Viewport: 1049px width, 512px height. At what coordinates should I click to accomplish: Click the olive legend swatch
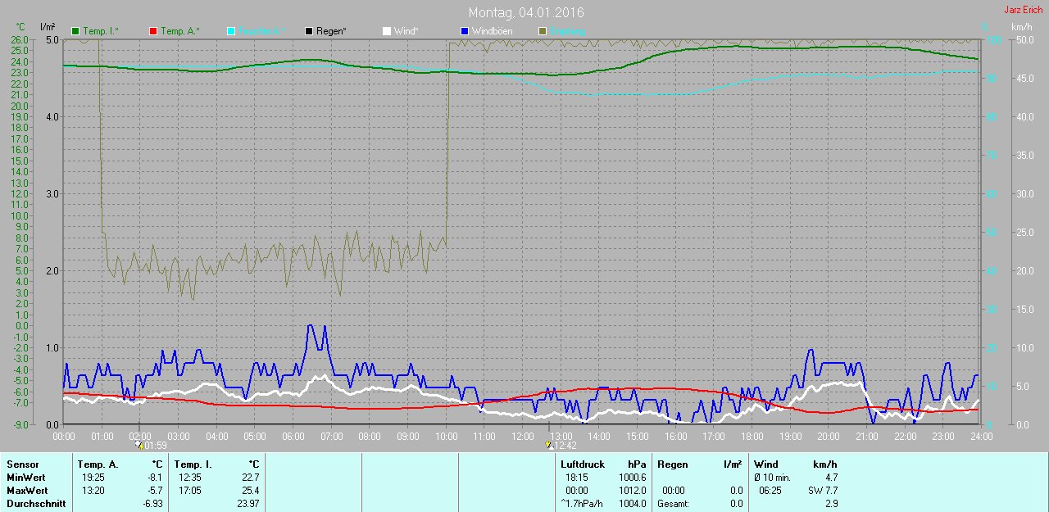(542, 31)
